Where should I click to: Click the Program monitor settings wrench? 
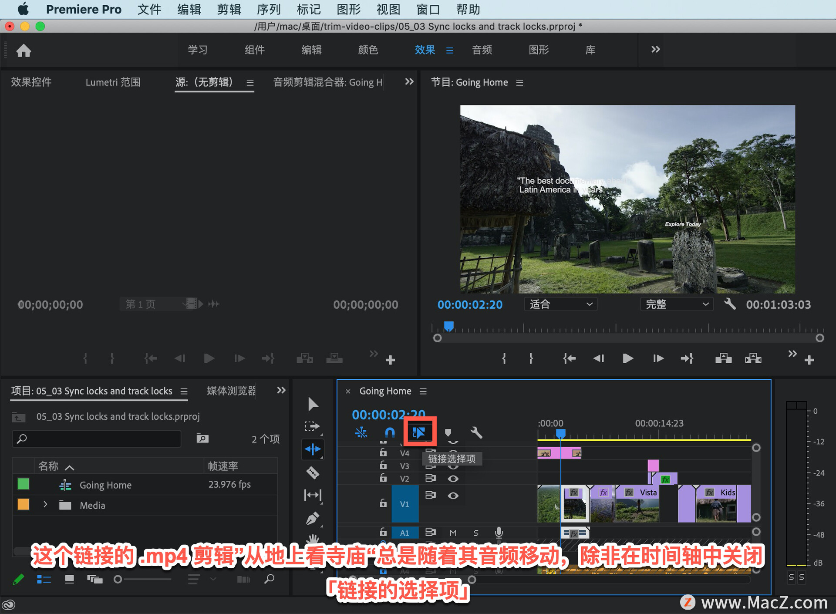pyautogui.click(x=730, y=304)
